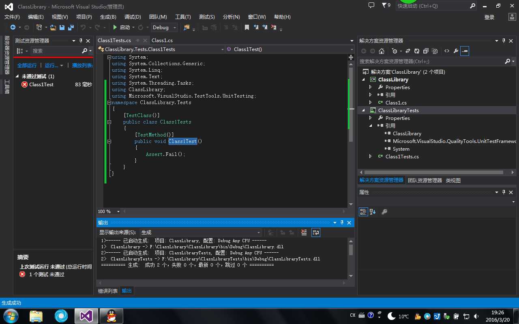Viewport: 519px width, 324px height.
Task: Open the class navigation dropdown ClassLibrary.Tests.Class1Tests
Action: (161, 49)
